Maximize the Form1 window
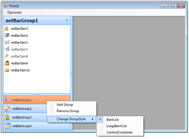 (172, 6)
